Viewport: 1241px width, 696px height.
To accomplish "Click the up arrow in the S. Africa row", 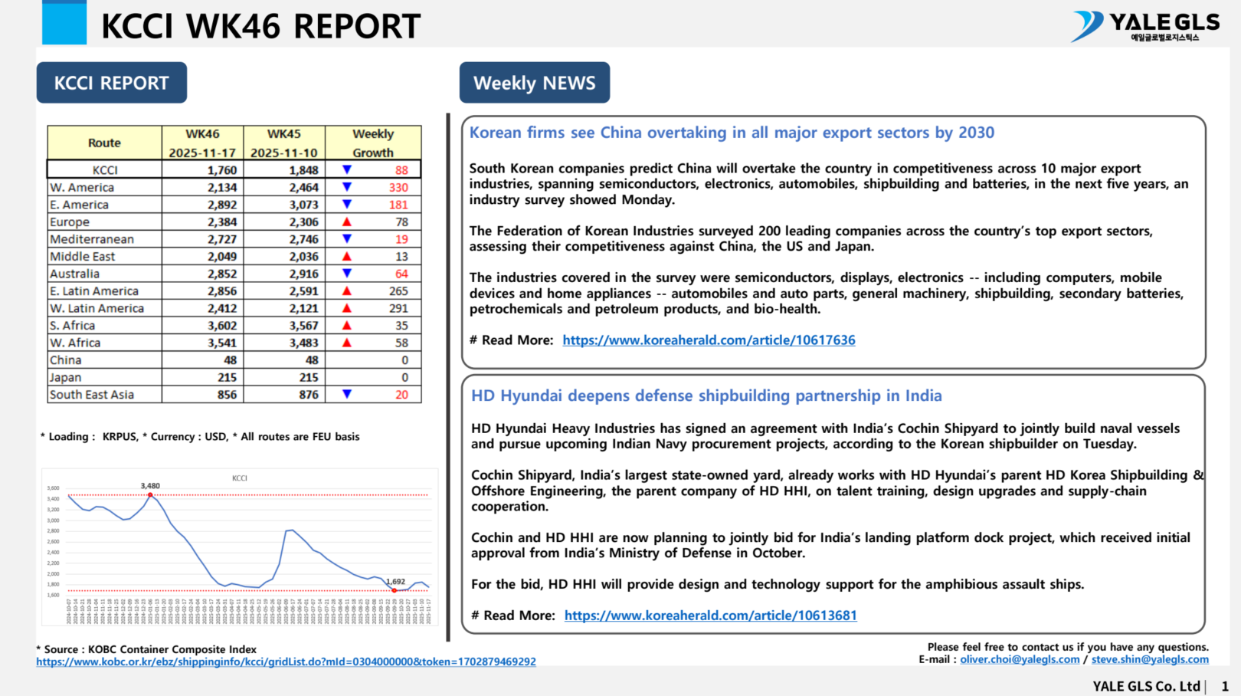I will click(347, 325).
